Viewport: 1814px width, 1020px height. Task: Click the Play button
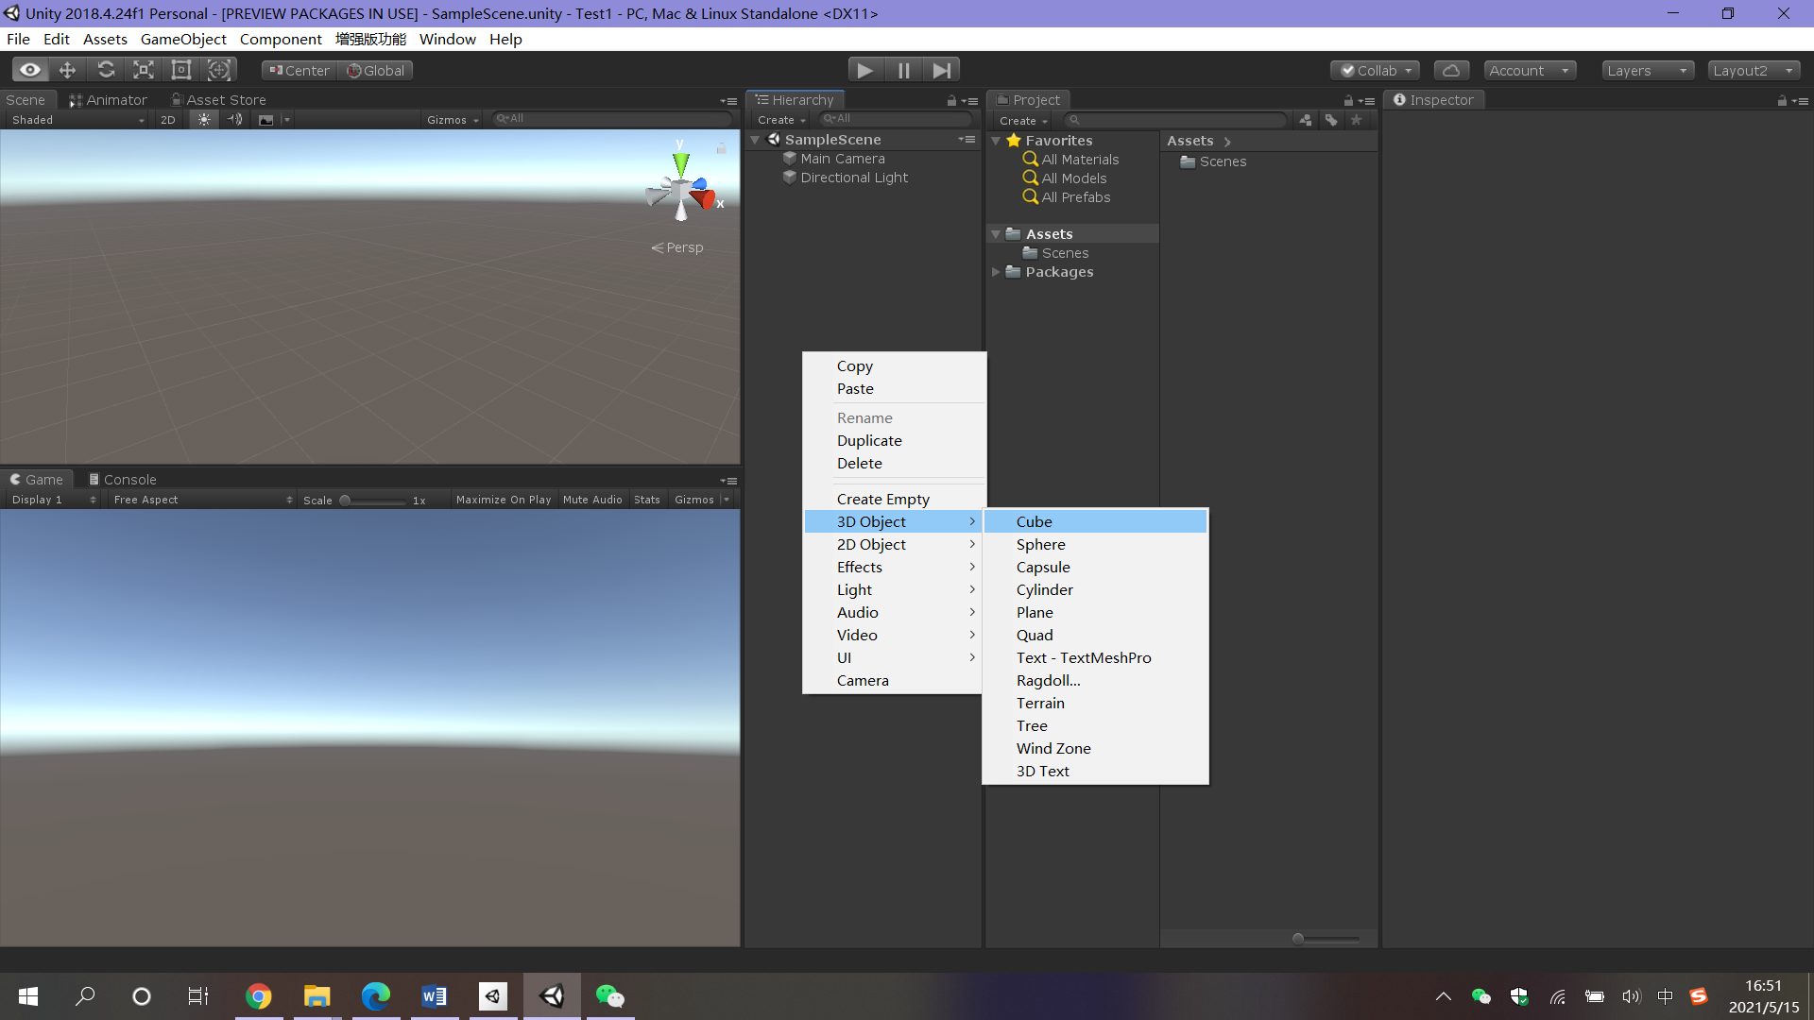pos(864,70)
